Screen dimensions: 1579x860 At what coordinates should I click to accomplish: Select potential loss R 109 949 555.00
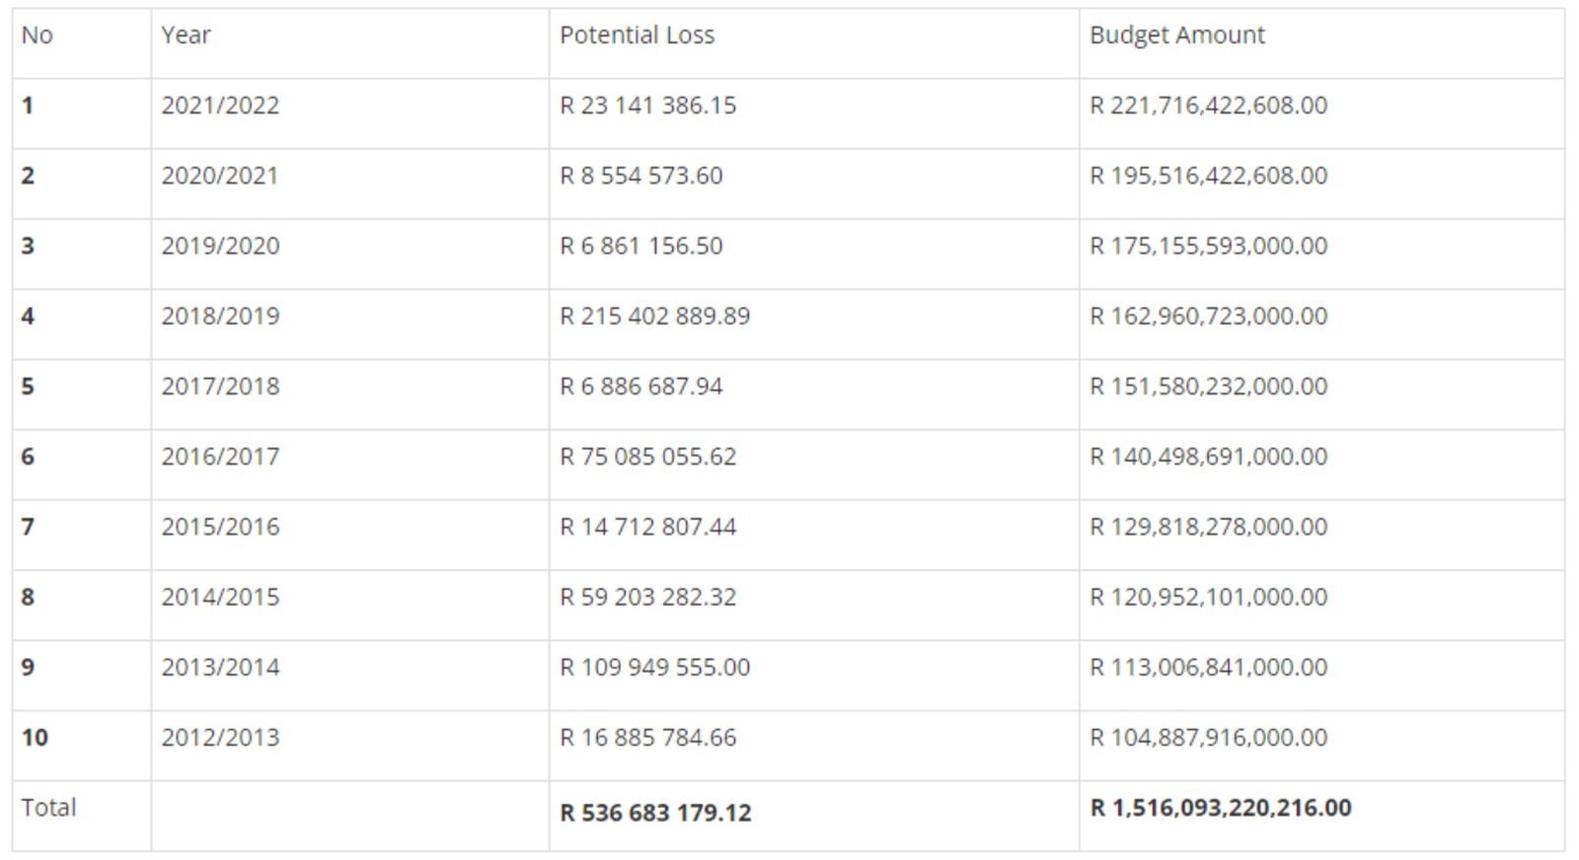pyautogui.click(x=654, y=668)
